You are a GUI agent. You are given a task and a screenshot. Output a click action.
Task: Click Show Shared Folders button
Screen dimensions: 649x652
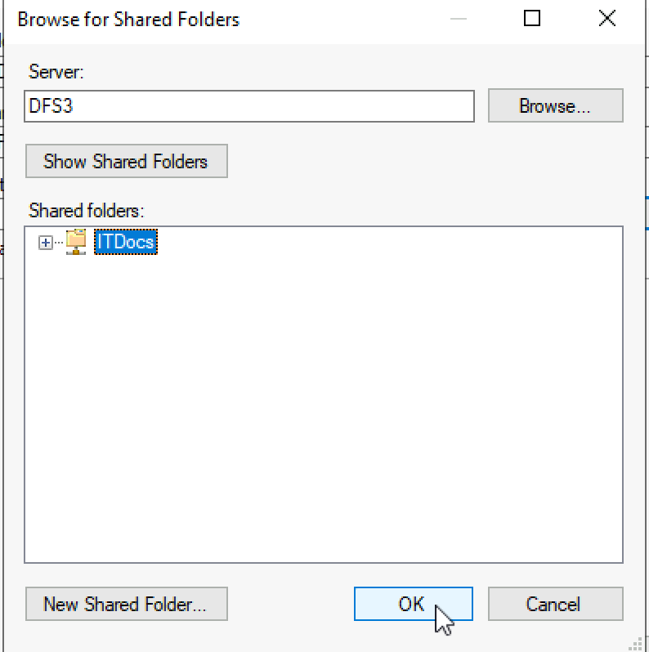coord(127,161)
